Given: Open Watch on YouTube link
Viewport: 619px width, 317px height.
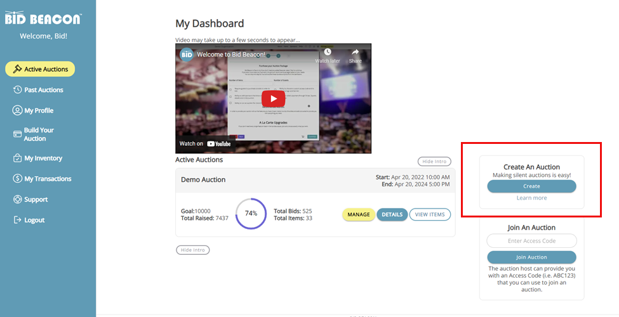Looking at the screenshot, I should coord(205,143).
